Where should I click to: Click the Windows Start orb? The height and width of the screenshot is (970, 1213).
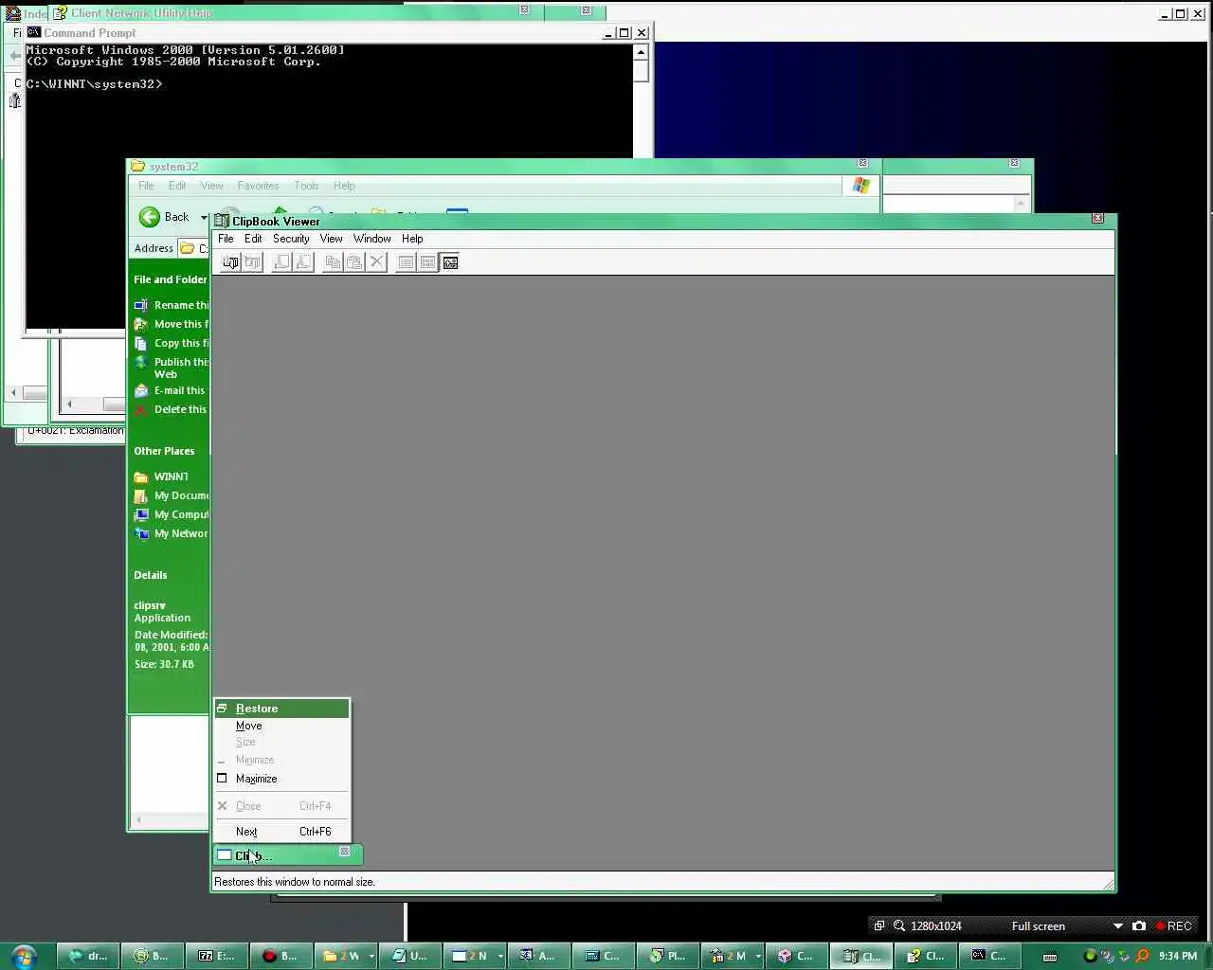click(x=24, y=956)
